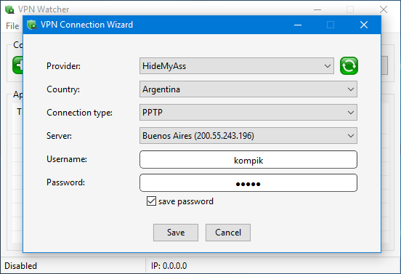Click the Provider: label
Image resolution: width=401 pixels, height=274 pixels.
click(x=63, y=66)
